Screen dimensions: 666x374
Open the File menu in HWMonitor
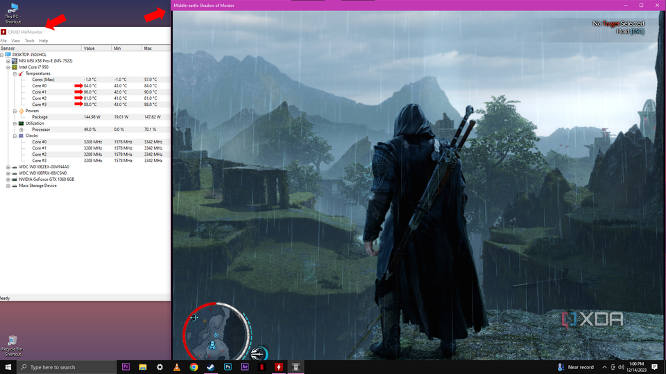click(3, 41)
